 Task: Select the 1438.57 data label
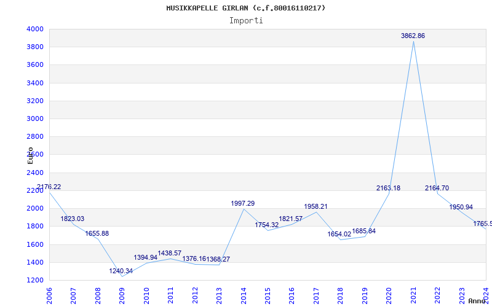coord(170,253)
